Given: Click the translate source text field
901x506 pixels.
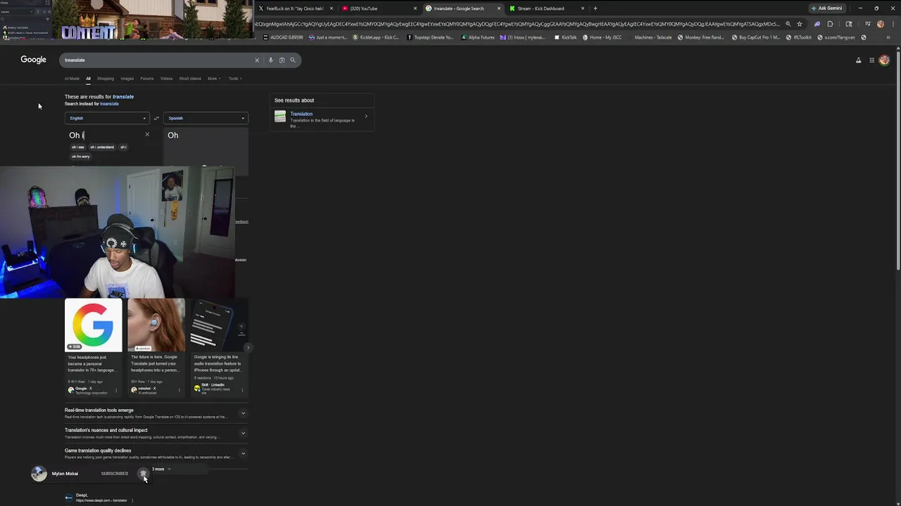Looking at the screenshot, I should pyautogui.click(x=106, y=135).
